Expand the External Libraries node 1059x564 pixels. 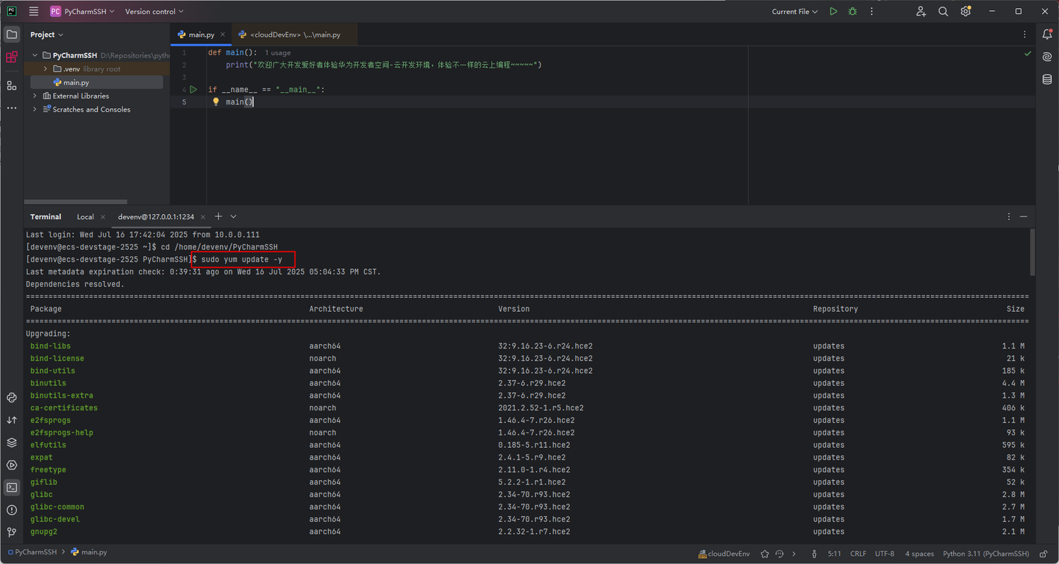(x=34, y=96)
